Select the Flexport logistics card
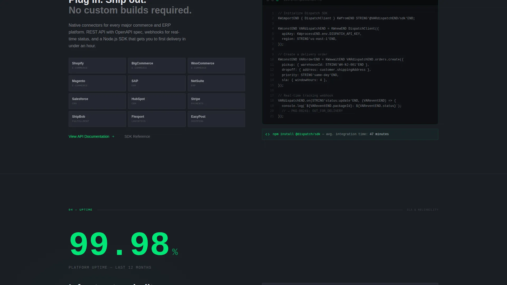The height and width of the screenshot is (285, 507). pos(157,119)
